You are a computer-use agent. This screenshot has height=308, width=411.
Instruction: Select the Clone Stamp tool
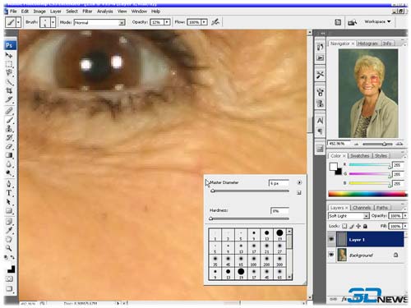(9, 129)
